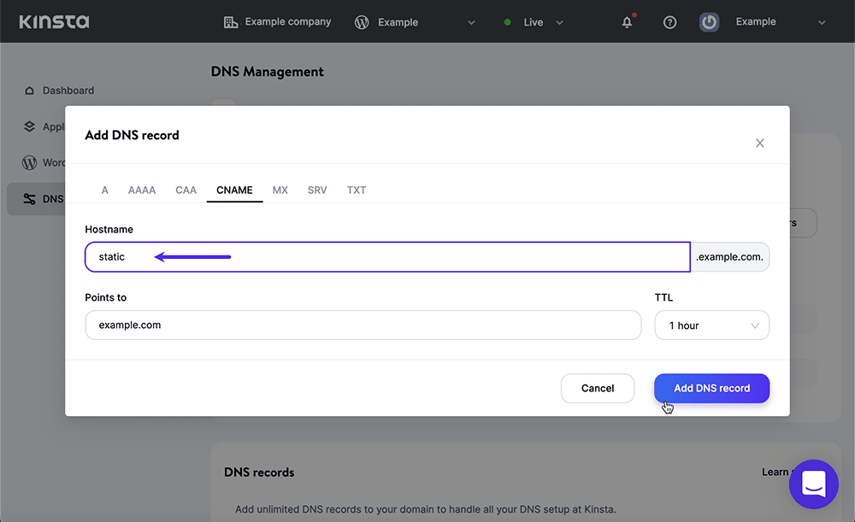This screenshot has height=522, width=855.
Task: Open the TTL dropdown showing 1 hour
Action: tap(711, 326)
